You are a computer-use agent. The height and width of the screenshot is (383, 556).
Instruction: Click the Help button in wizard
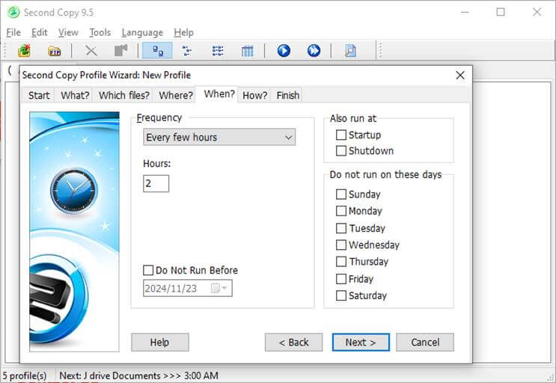[160, 343]
